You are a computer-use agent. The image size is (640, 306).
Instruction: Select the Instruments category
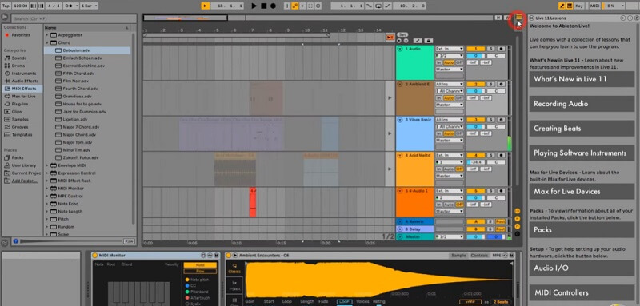pos(23,74)
